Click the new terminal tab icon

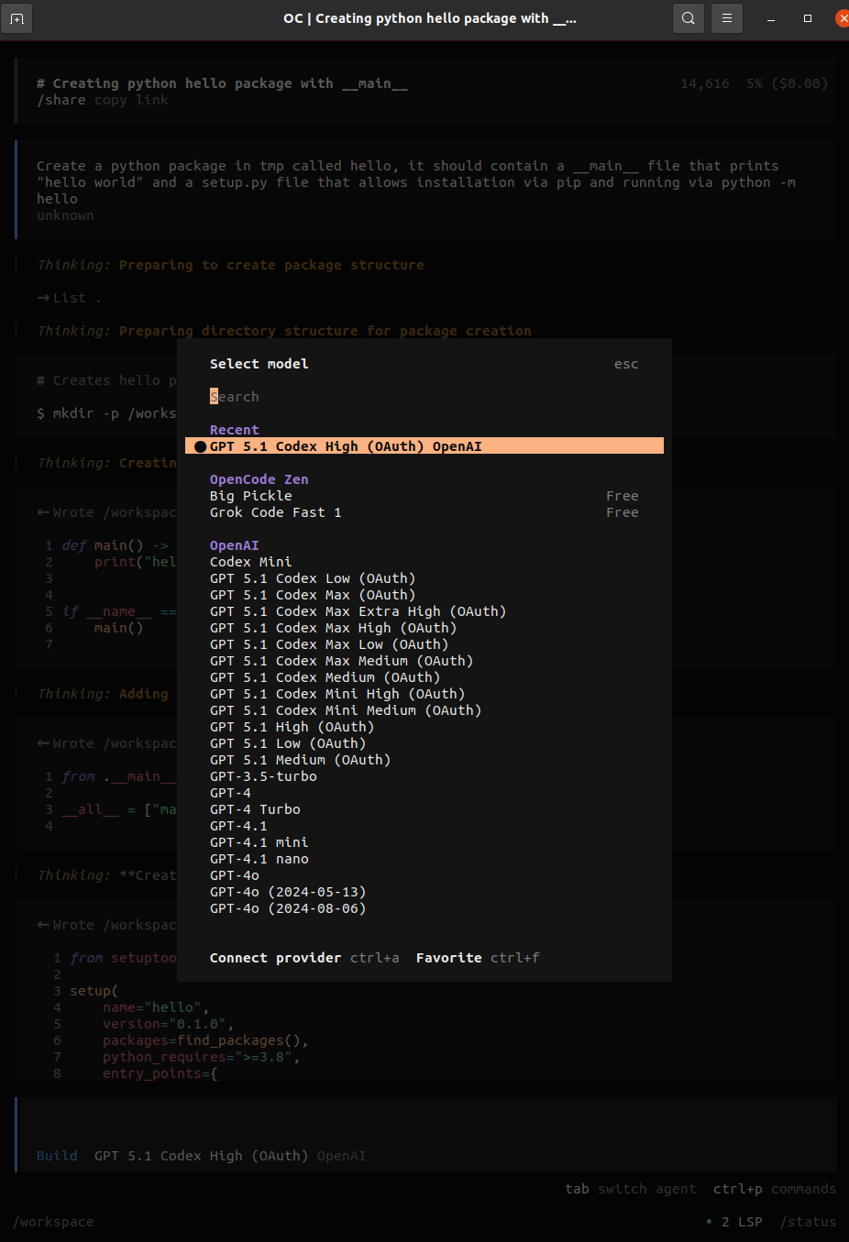click(x=17, y=18)
